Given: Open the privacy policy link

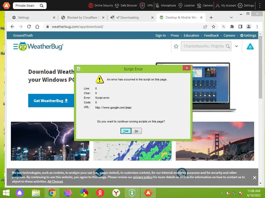Looking at the screenshot, I should [143, 177].
